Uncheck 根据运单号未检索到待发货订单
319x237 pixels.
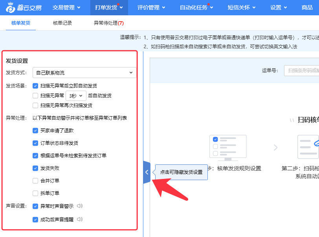[x=35, y=156]
